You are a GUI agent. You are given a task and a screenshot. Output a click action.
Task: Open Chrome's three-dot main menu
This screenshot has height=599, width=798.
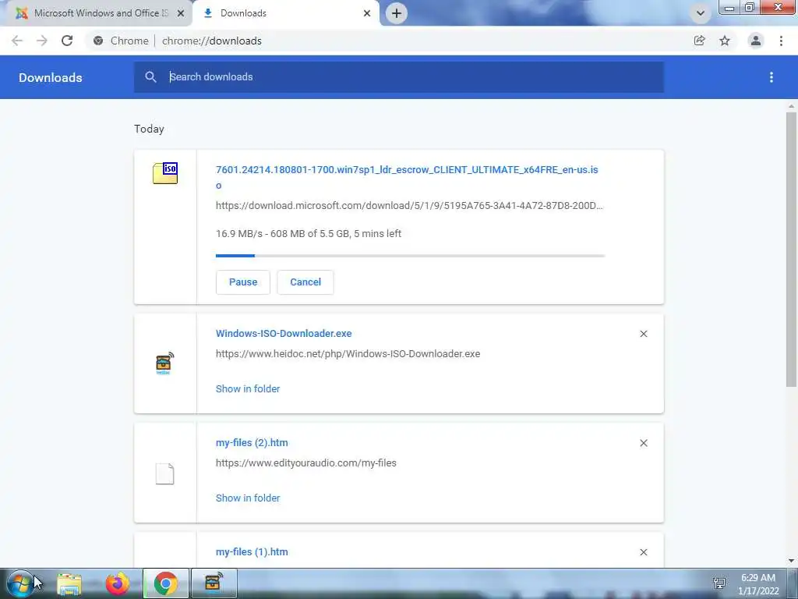coord(781,41)
